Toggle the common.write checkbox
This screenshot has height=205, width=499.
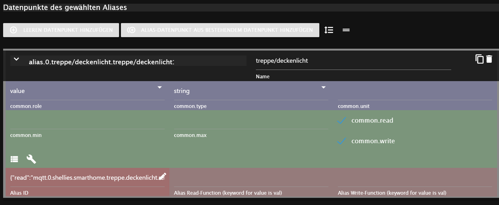pyautogui.click(x=342, y=141)
